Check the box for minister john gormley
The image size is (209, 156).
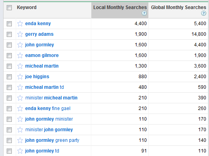[9, 130]
